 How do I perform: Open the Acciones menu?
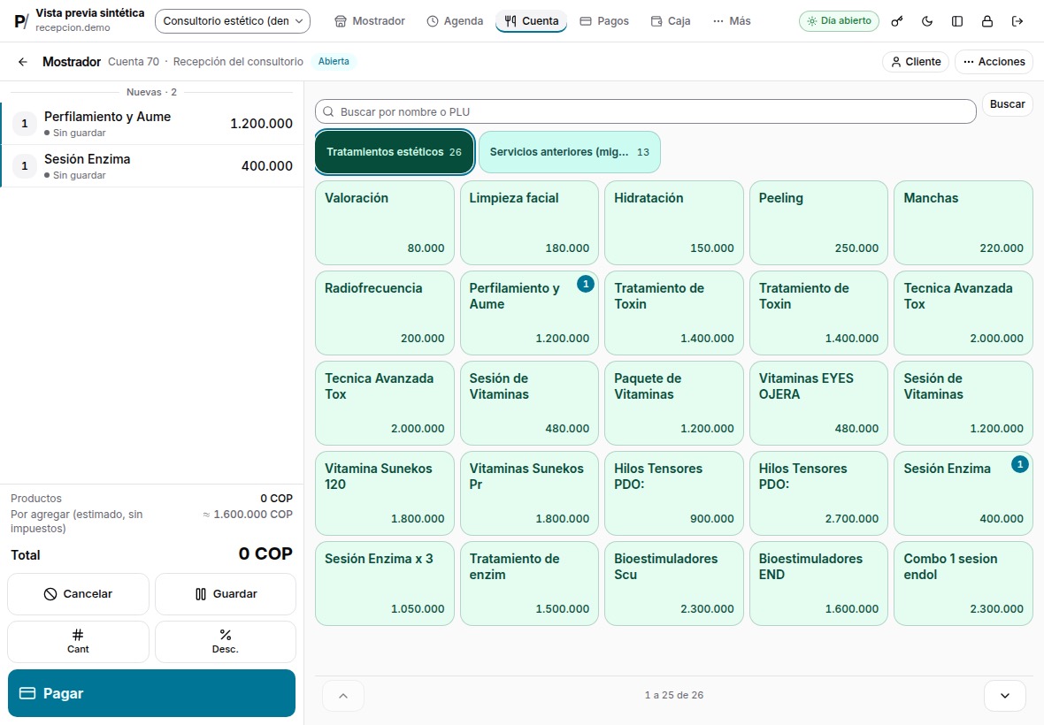[x=994, y=62]
